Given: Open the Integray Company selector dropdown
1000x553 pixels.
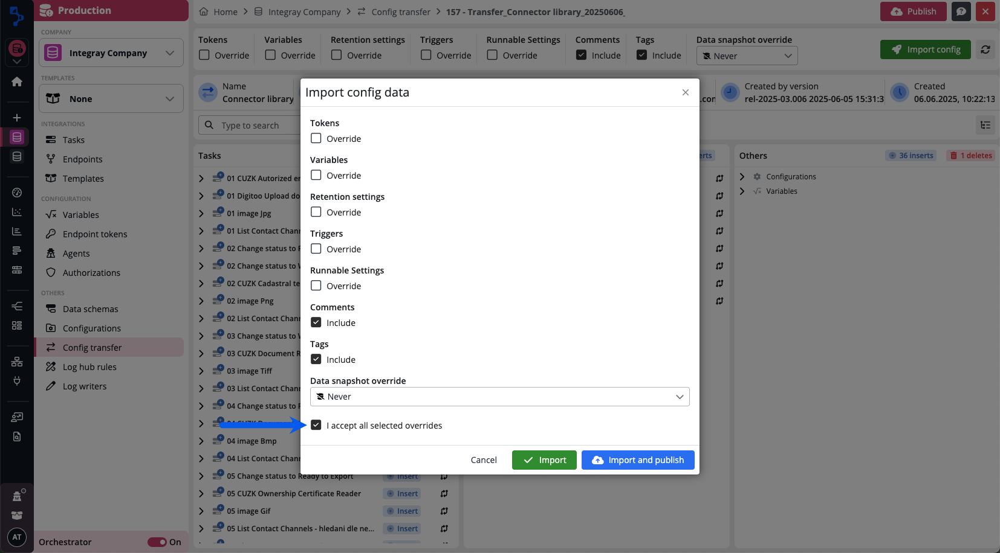Looking at the screenshot, I should pos(111,53).
